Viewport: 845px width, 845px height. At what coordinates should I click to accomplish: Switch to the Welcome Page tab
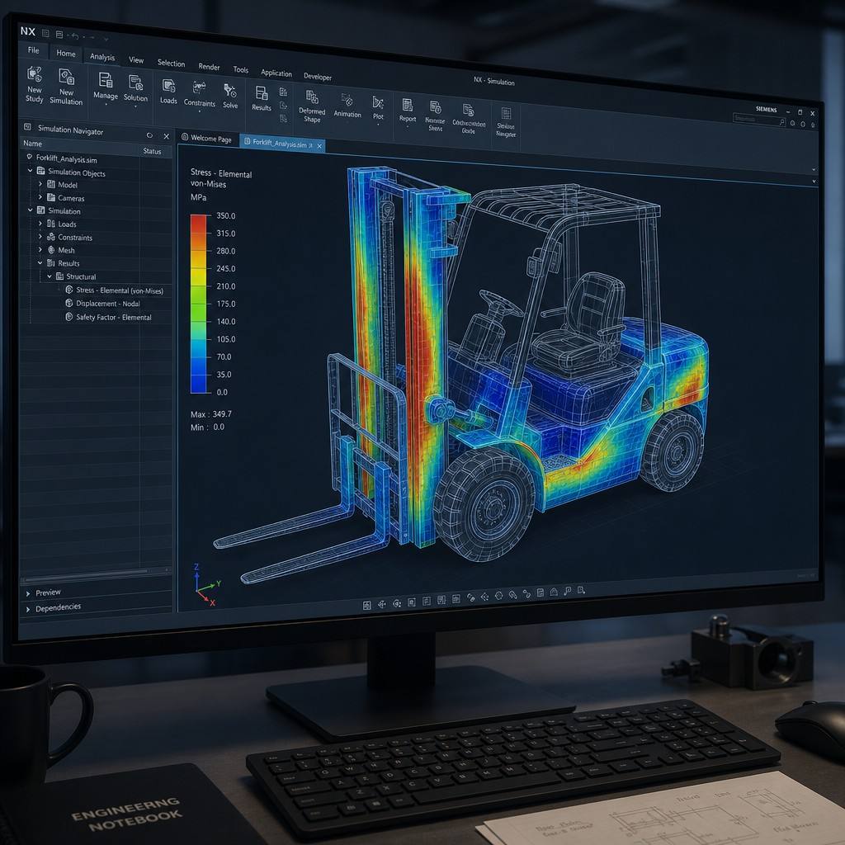(x=207, y=138)
